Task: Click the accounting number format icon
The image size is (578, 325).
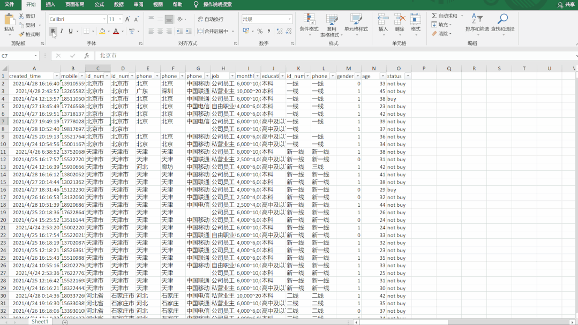Action: click(246, 31)
